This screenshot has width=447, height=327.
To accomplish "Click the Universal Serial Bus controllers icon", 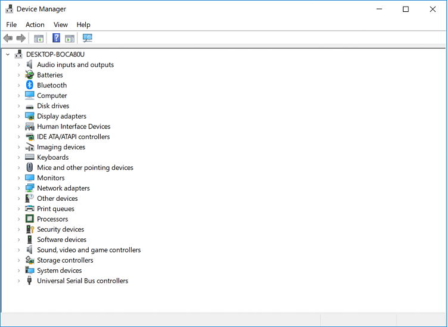I will click(x=30, y=281).
